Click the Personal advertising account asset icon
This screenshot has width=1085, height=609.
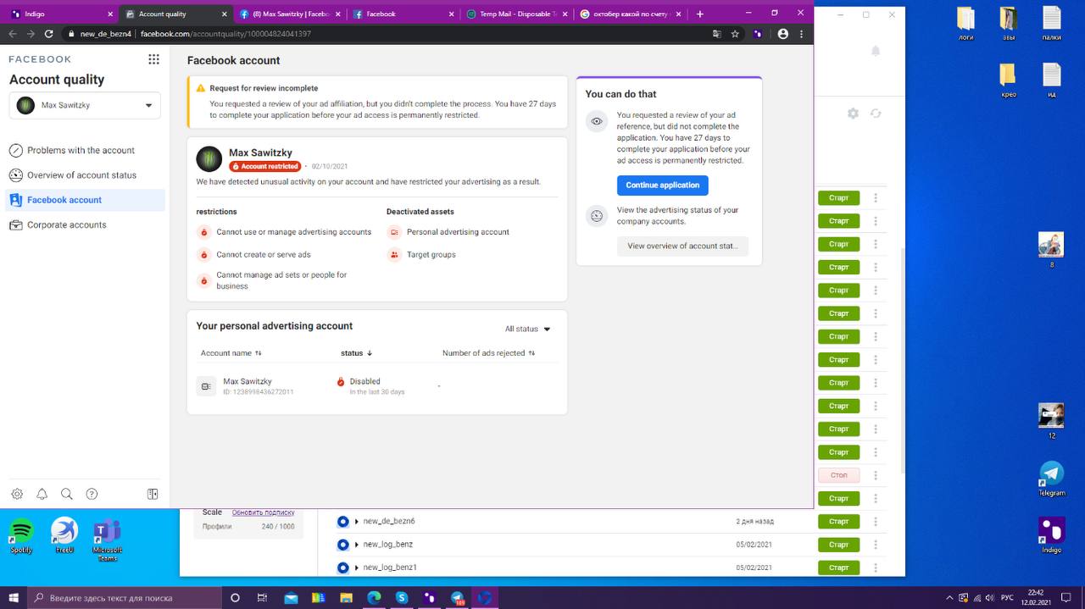[x=394, y=232]
